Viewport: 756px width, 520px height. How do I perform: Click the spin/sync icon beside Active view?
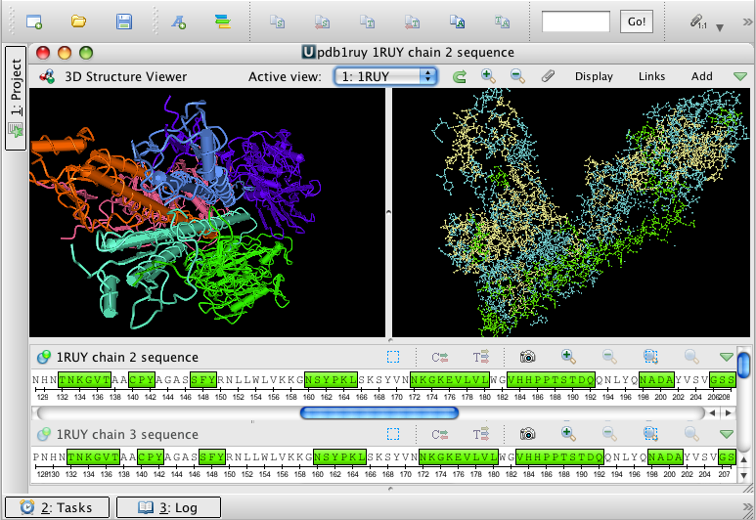459,76
